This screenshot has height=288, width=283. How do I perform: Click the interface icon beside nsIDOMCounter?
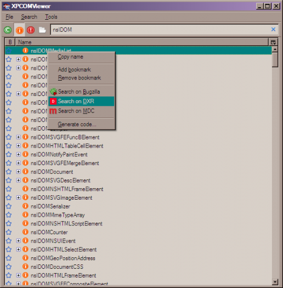pyautogui.click(x=25, y=232)
